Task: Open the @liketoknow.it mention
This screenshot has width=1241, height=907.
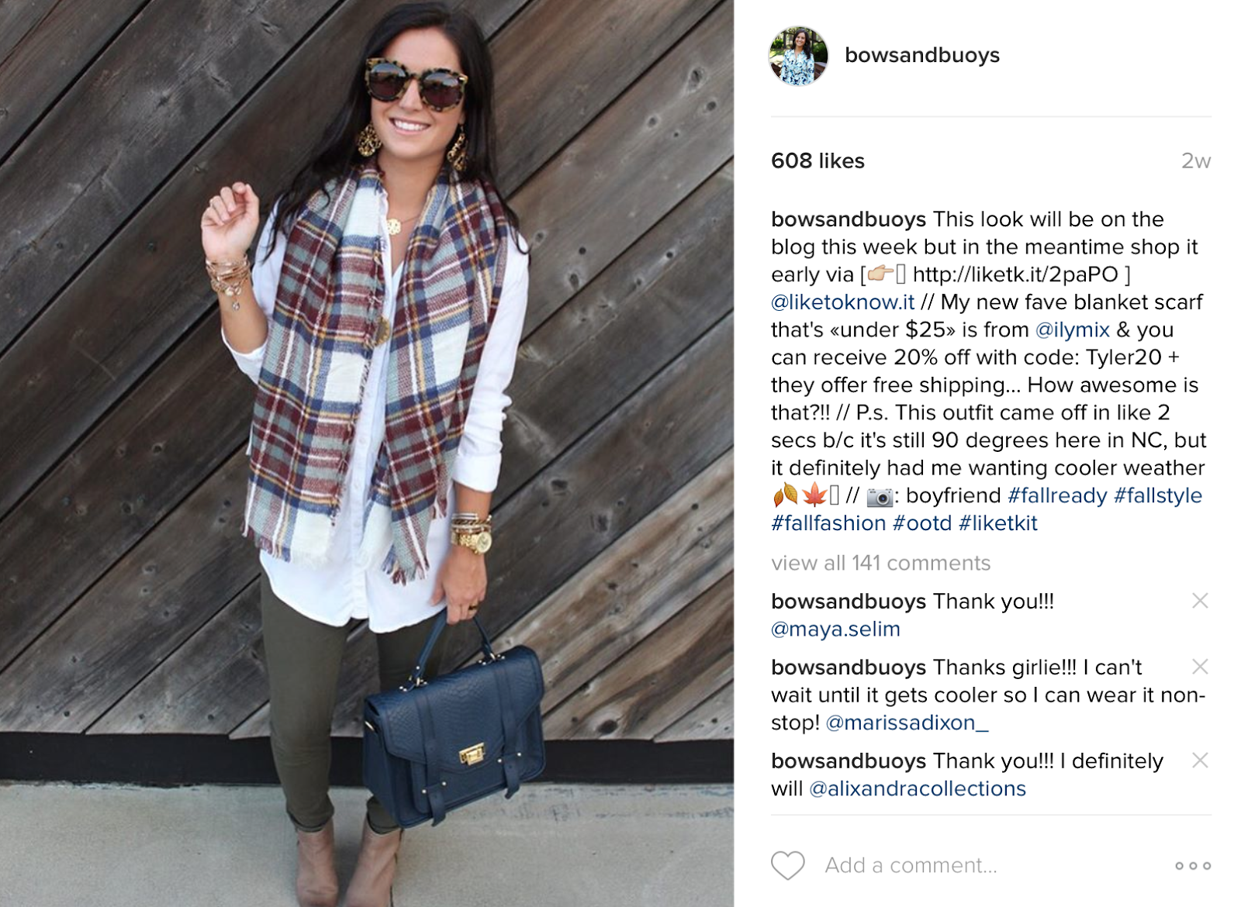Action: [842, 302]
